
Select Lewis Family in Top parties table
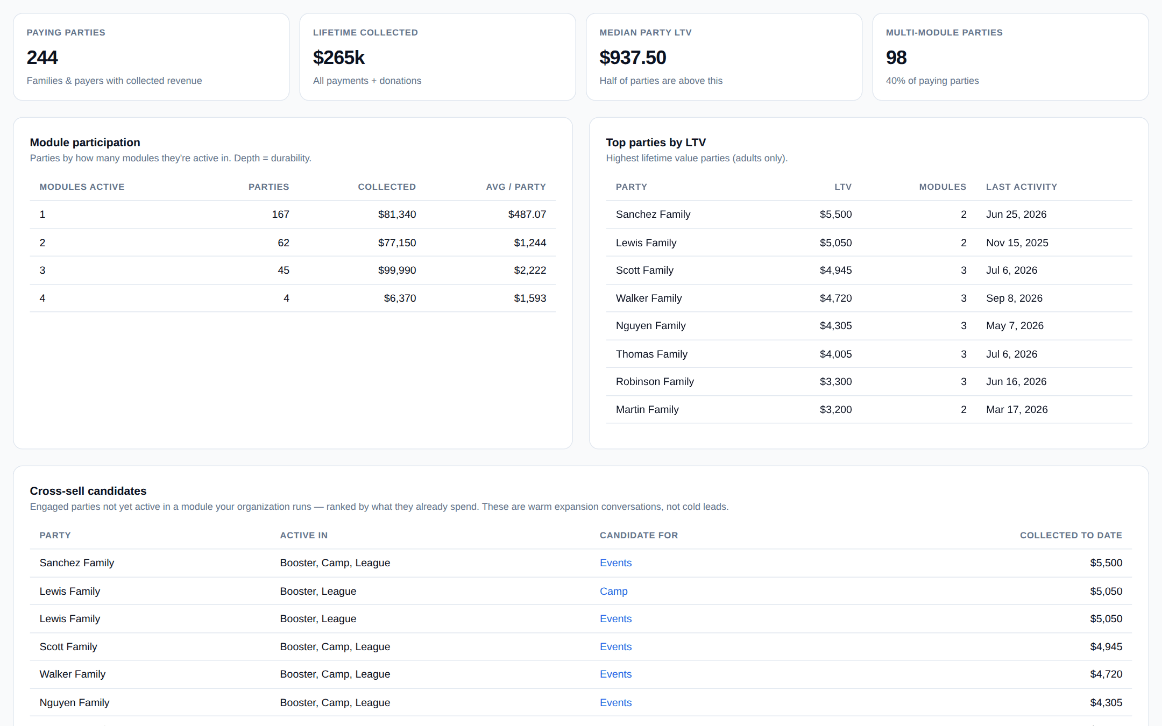pos(646,243)
